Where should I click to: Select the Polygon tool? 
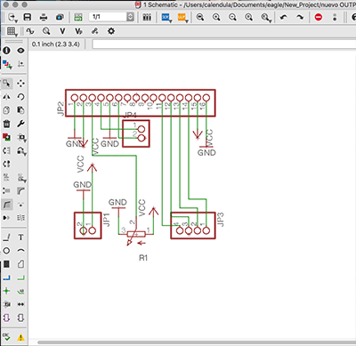point(20,264)
